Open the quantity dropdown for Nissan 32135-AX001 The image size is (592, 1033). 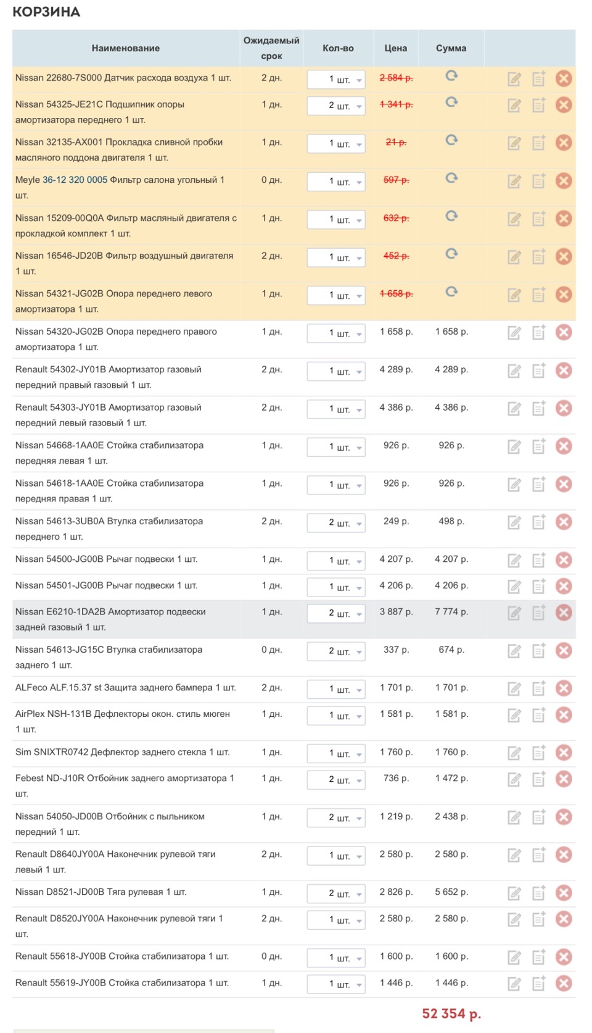[337, 144]
